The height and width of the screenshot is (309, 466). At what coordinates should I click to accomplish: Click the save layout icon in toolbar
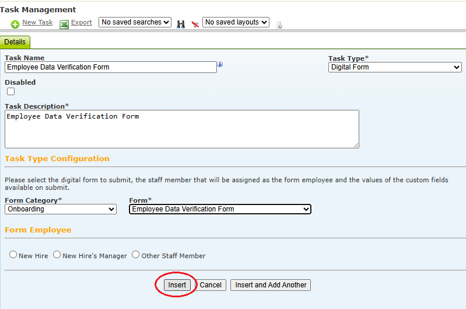(x=279, y=25)
